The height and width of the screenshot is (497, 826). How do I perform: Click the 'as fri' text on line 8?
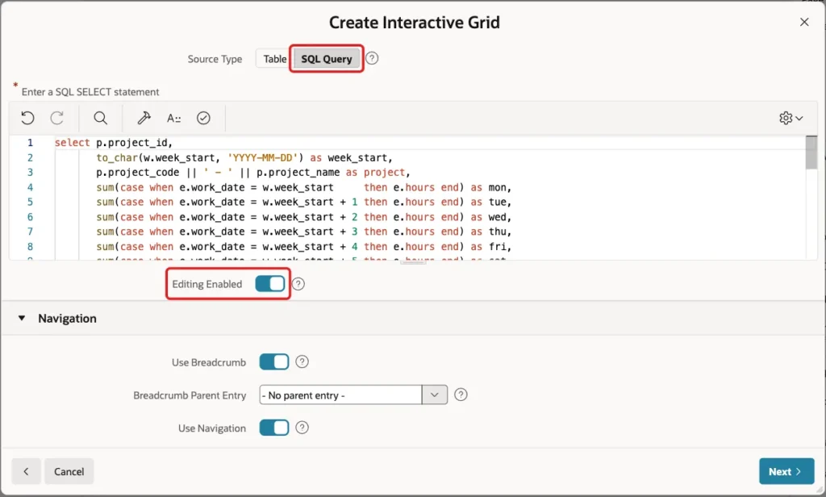pos(491,247)
